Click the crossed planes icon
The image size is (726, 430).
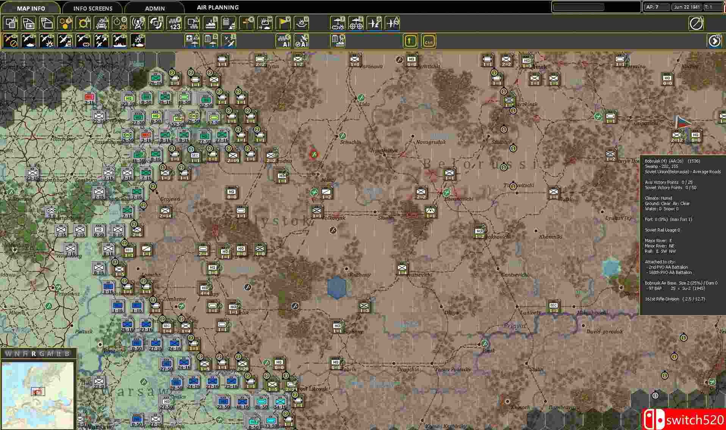[229, 41]
